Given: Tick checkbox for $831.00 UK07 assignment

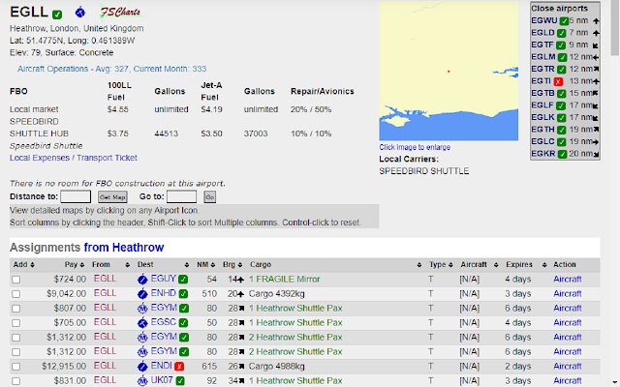Looking at the screenshot, I should click(15, 381).
